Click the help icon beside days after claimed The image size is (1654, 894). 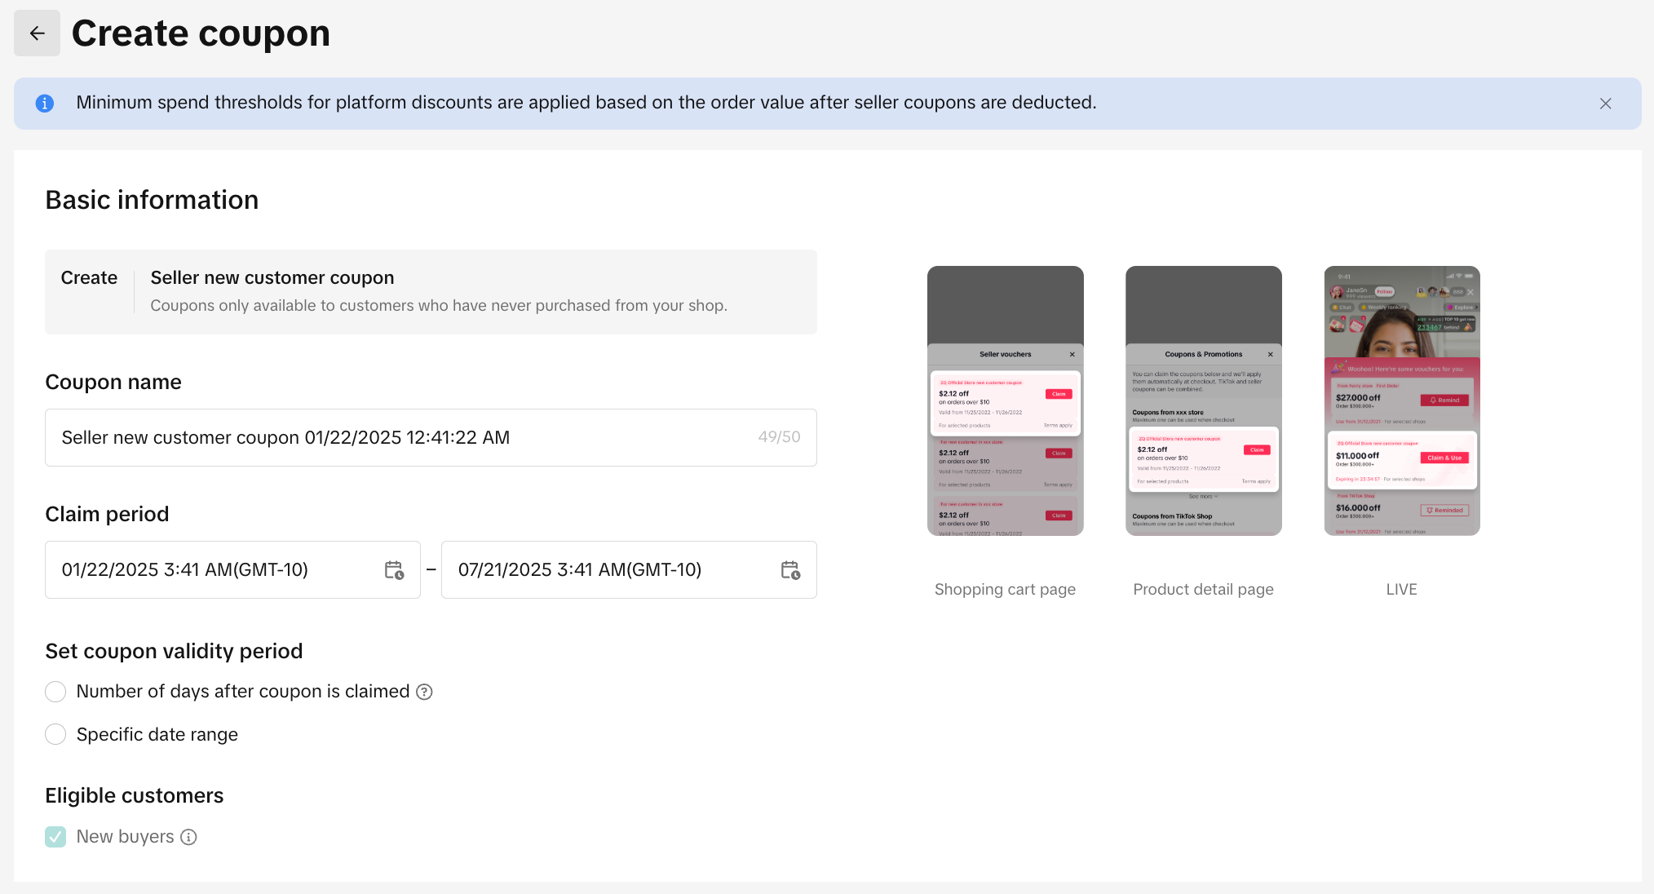[424, 692]
